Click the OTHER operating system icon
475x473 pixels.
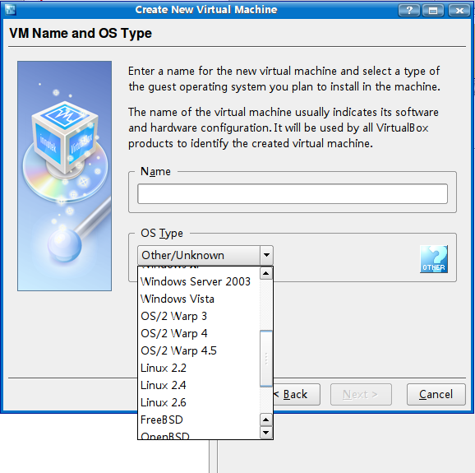(434, 259)
